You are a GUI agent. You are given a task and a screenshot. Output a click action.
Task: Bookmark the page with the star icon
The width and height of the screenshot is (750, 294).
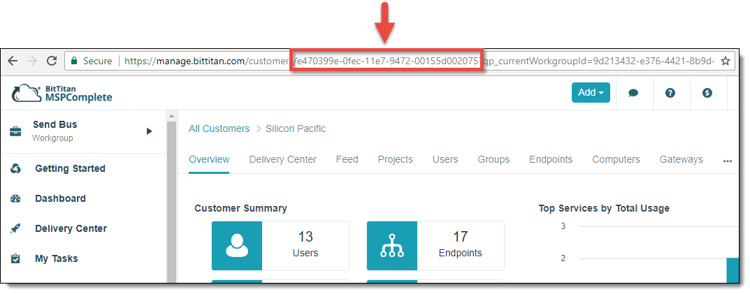coord(725,61)
